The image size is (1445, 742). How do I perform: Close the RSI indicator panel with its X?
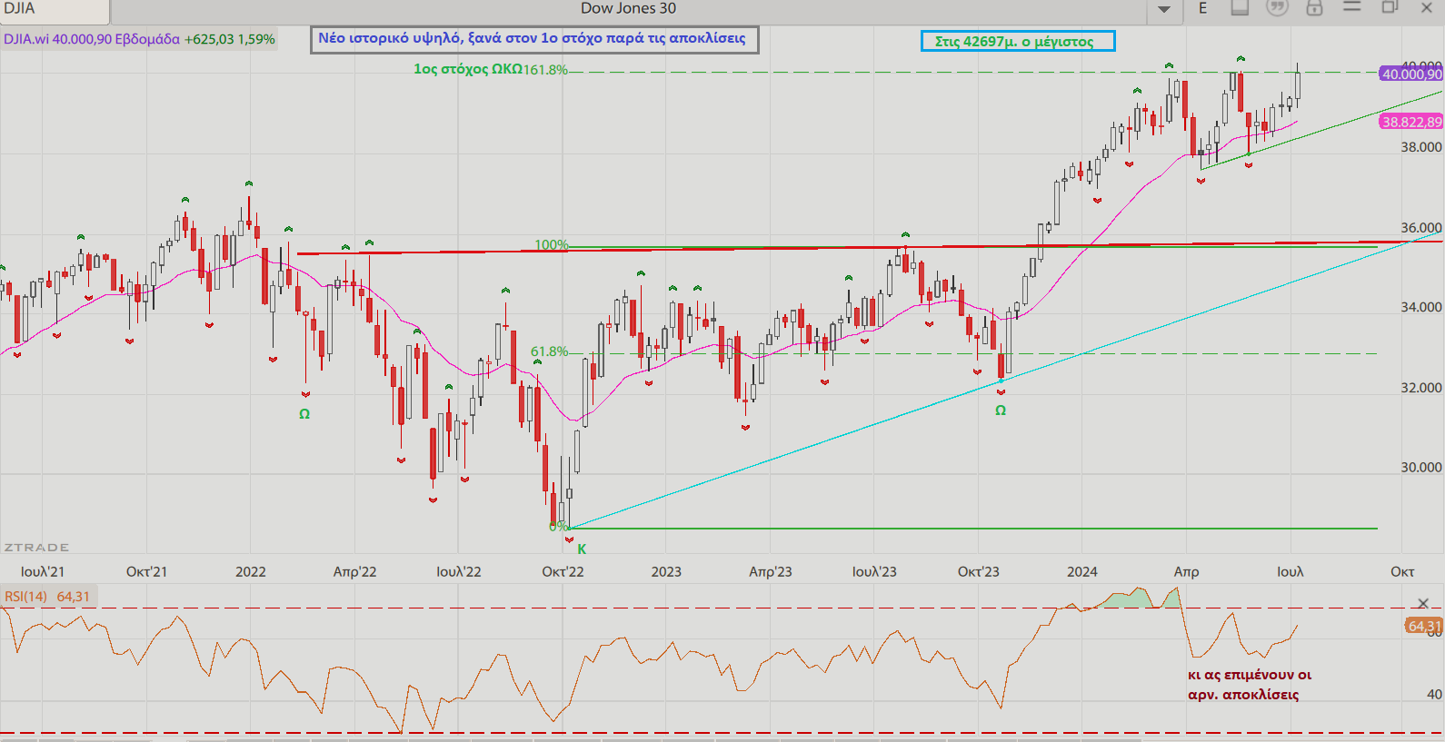pos(1423,604)
